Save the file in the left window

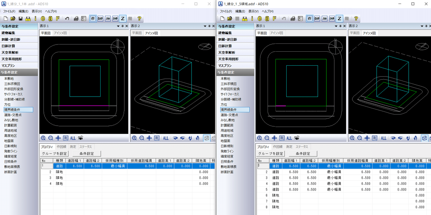pyautogui.click(x=20, y=18)
